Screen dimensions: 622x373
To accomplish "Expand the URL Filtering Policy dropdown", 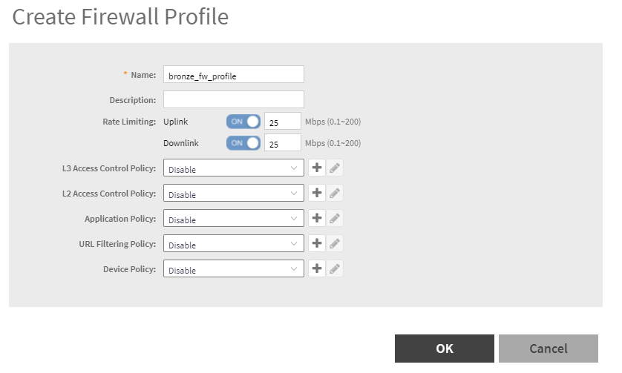I will coord(233,245).
